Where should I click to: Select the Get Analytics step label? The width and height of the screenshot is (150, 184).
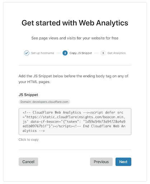117,53
